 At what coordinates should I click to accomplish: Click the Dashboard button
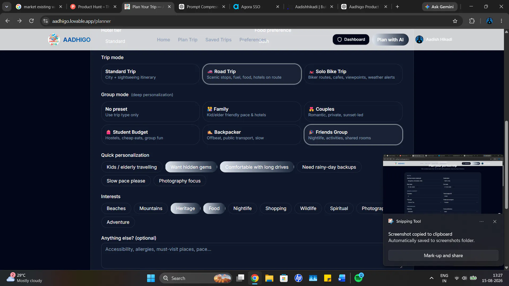click(x=351, y=39)
